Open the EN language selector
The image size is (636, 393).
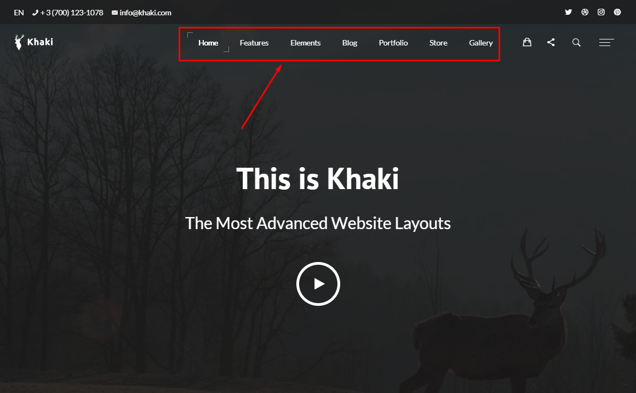coord(19,13)
